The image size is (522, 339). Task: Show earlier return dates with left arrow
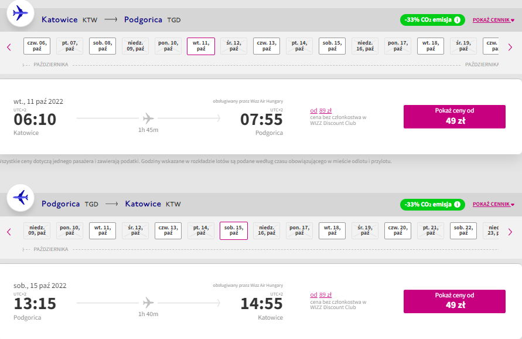coord(9,232)
